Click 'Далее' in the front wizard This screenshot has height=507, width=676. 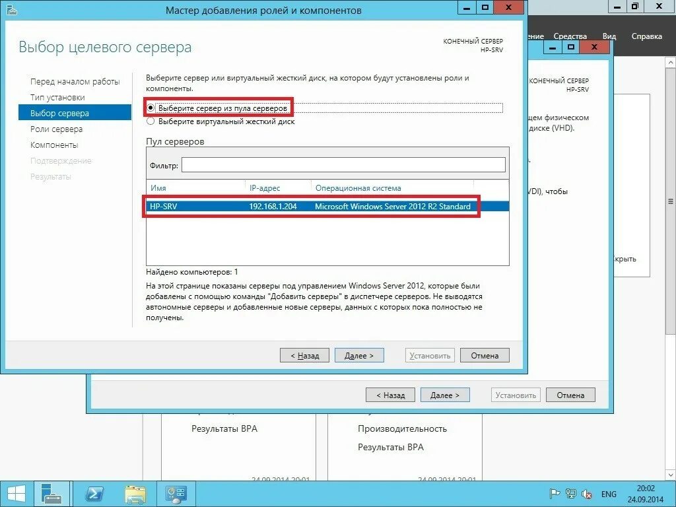click(x=359, y=355)
